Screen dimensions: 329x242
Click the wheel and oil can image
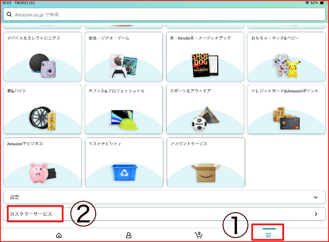coord(42,118)
